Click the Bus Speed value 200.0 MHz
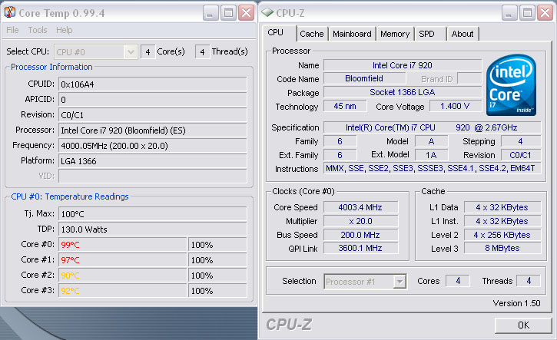The width and height of the screenshot is (557, 340). (x=360, y=235)
